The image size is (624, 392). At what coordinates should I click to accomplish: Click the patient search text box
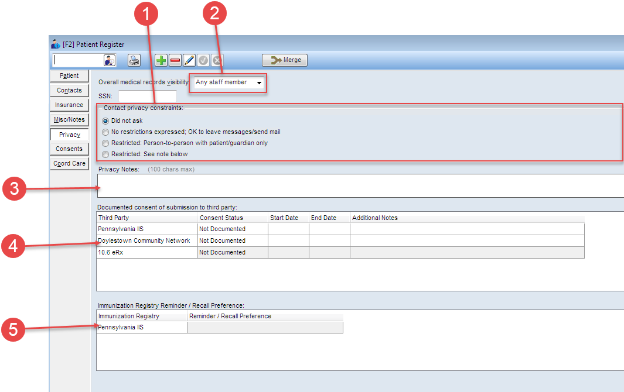pyautogui.click(x=78, y=60)
